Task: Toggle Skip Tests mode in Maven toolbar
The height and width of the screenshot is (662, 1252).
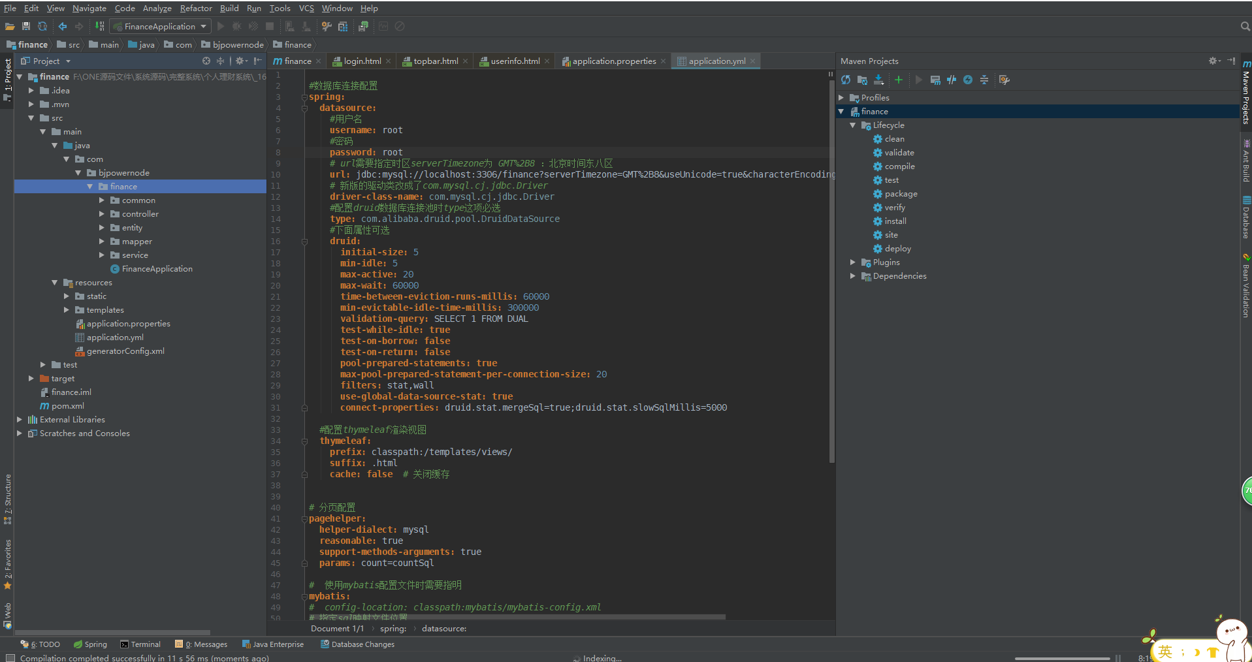Action: (968, 80)
